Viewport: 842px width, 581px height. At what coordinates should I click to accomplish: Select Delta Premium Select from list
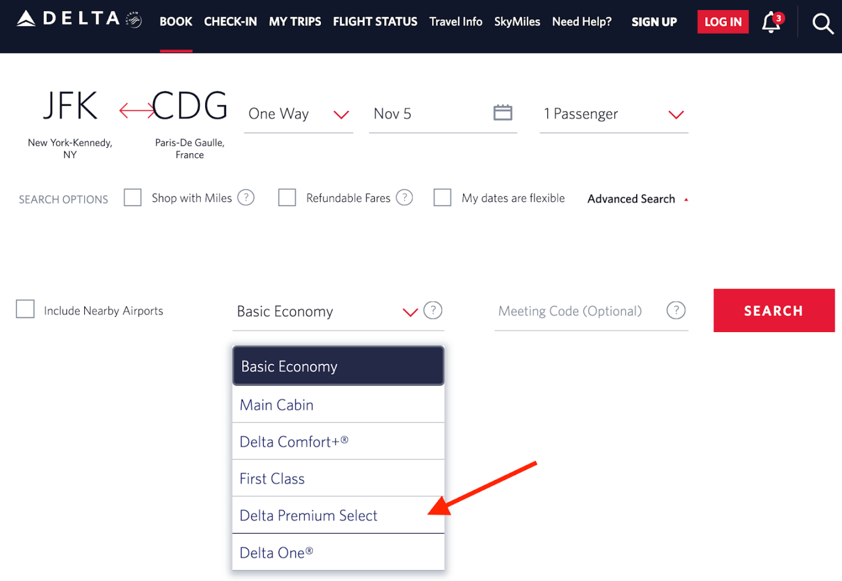pos(309,516)
